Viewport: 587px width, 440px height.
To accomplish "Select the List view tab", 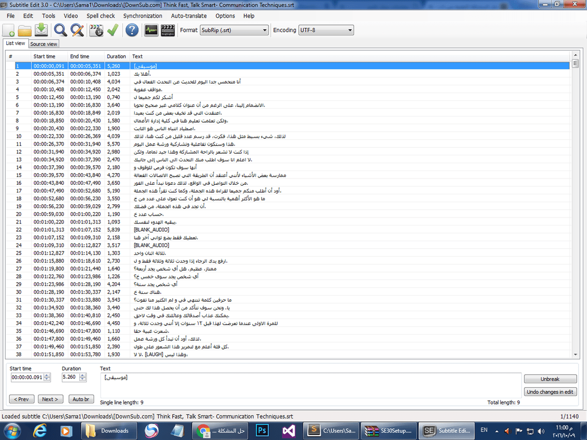I will point(15,43).
